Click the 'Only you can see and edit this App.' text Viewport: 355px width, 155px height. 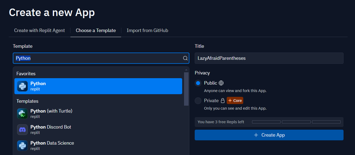[x=235, y=108]
